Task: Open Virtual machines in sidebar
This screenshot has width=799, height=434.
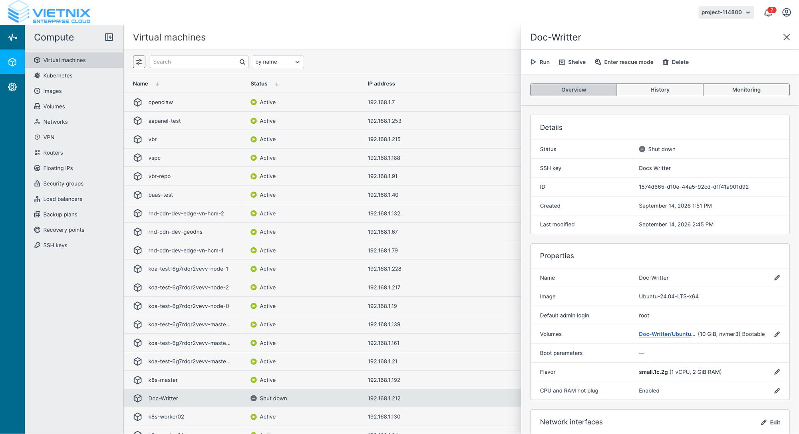Action: [x=74, y=60]
